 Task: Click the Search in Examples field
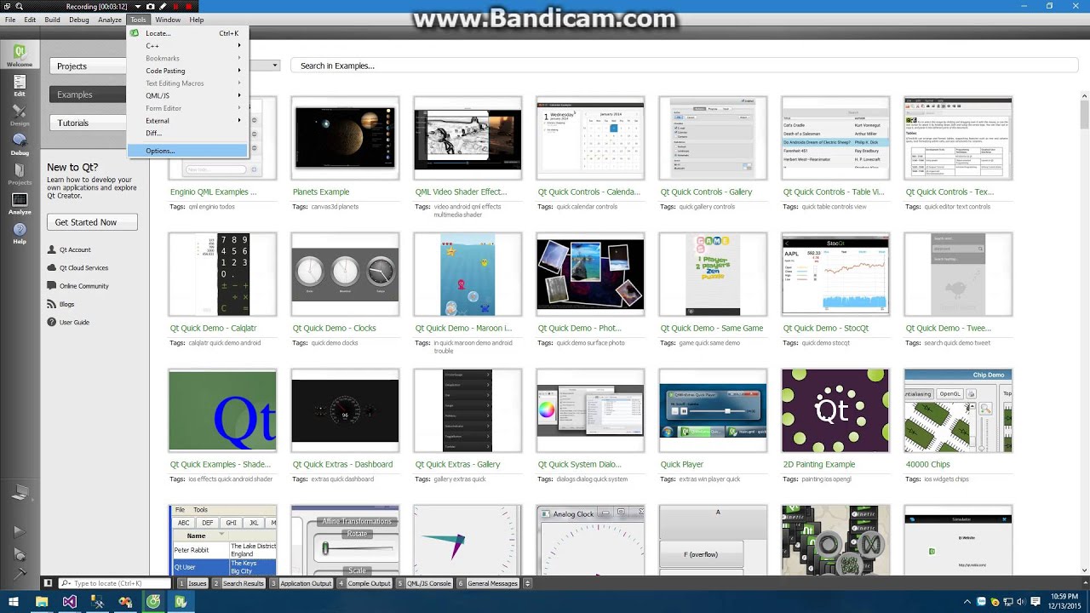(684, 66)
